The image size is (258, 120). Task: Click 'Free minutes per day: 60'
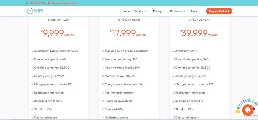(x=49, y=59)
